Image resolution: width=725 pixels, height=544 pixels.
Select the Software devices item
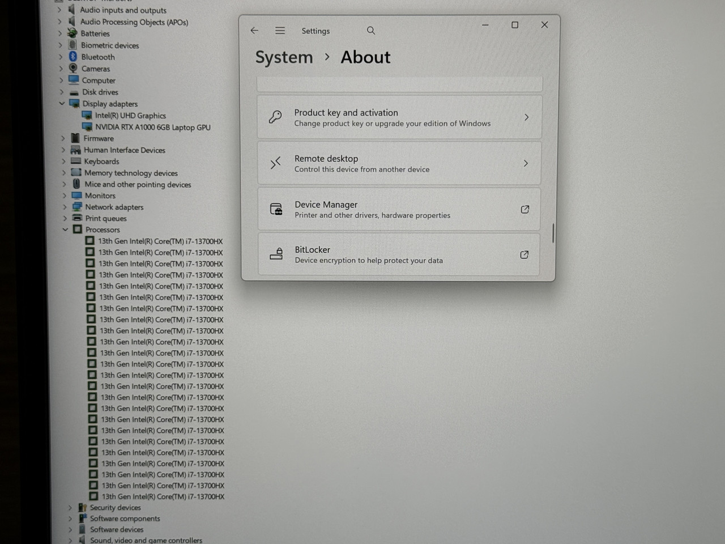117,529
